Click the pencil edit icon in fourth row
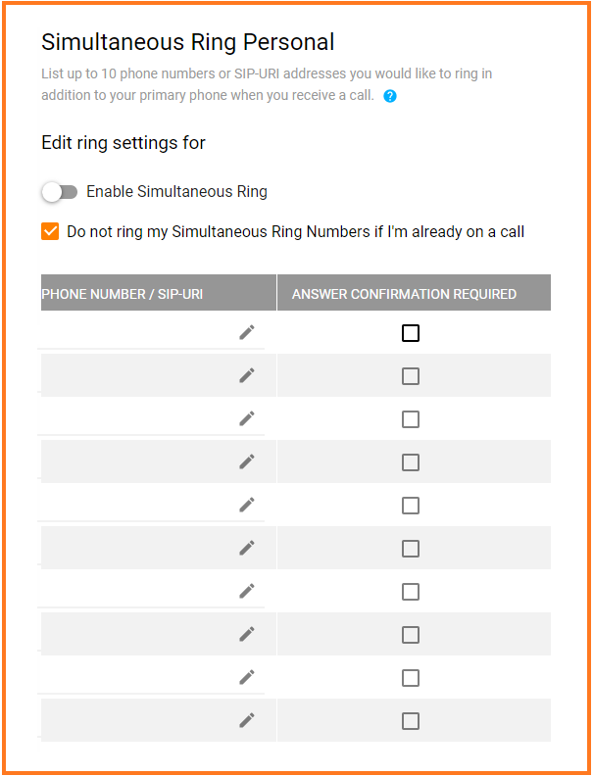 point(247,461)
